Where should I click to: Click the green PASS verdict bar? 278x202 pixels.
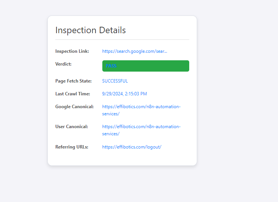tap(146, 66)
